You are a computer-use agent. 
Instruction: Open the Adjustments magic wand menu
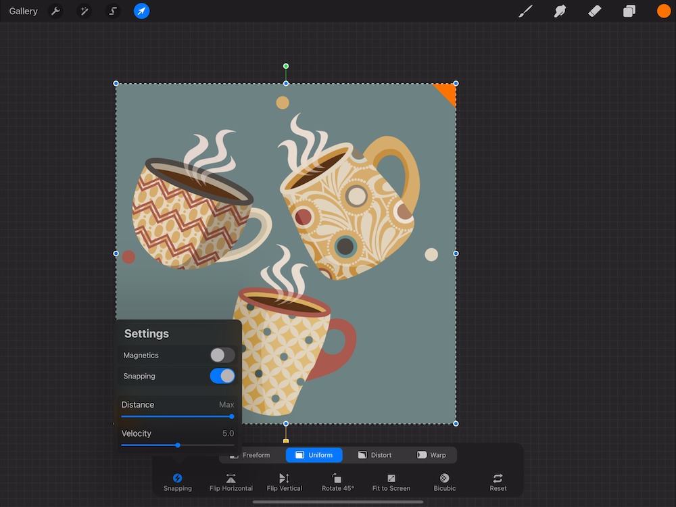tap(84, 11)
